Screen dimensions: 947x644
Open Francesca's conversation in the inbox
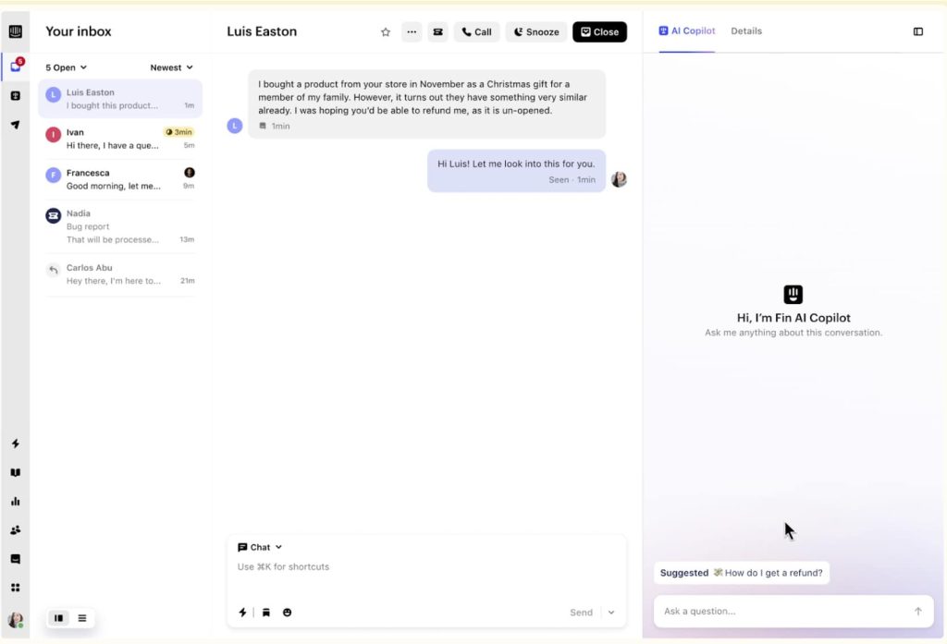121,179
